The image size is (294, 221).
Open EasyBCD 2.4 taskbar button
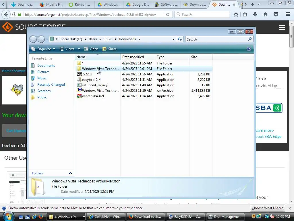pos(185,217)
